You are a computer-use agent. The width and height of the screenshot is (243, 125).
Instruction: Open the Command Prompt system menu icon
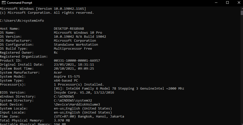(x=5, y=3)
